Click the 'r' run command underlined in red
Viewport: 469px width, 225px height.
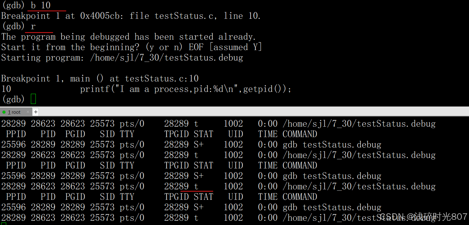(x=33, y=26)
